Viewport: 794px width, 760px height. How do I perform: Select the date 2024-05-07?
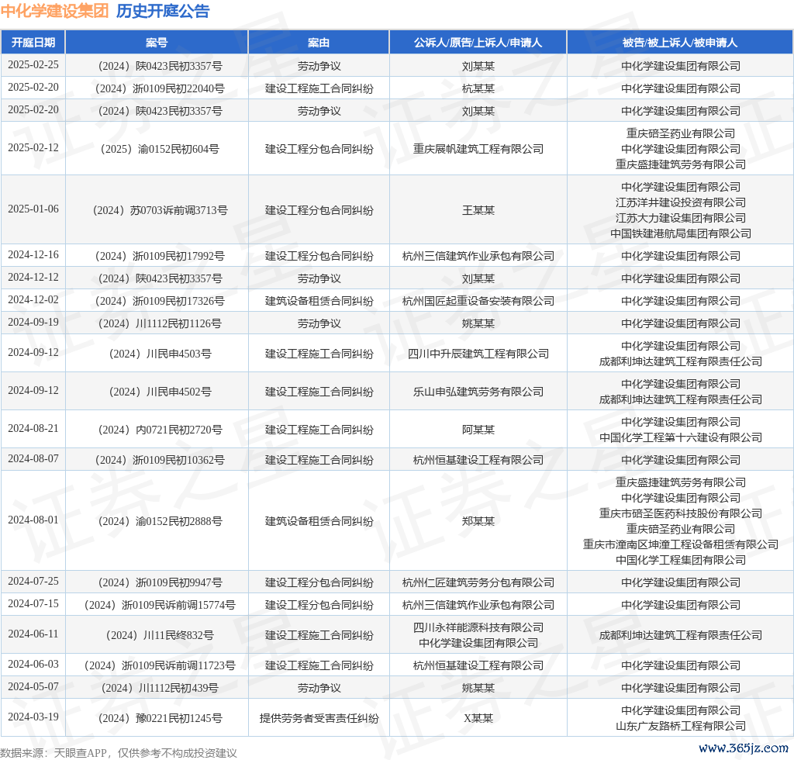click(x=33, y=687)
